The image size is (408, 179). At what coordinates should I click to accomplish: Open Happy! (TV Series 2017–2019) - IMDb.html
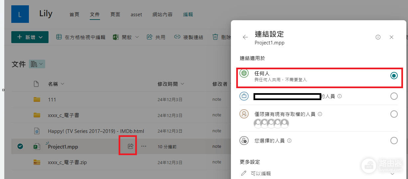coord(96,131)
